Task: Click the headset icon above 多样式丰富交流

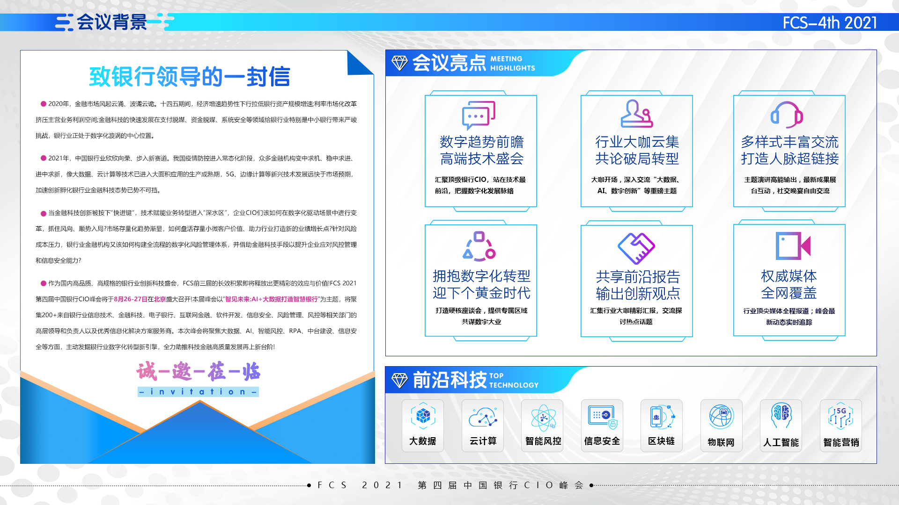Action: (x=787, y=115)
